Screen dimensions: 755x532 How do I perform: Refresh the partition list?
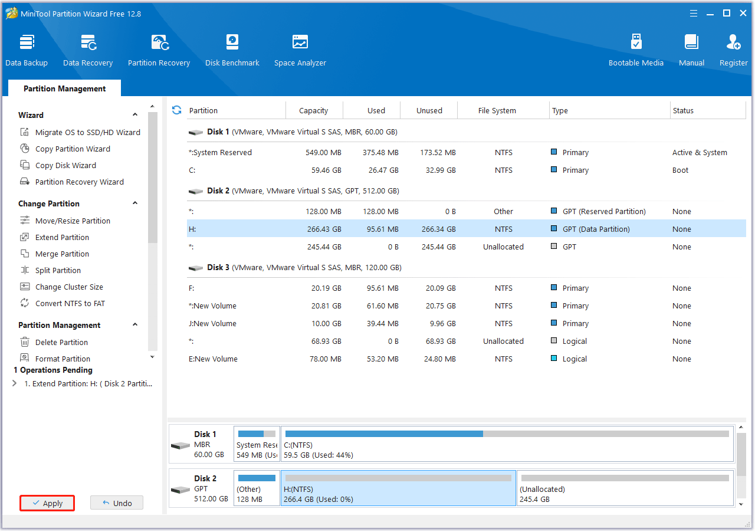coord(176,110)
